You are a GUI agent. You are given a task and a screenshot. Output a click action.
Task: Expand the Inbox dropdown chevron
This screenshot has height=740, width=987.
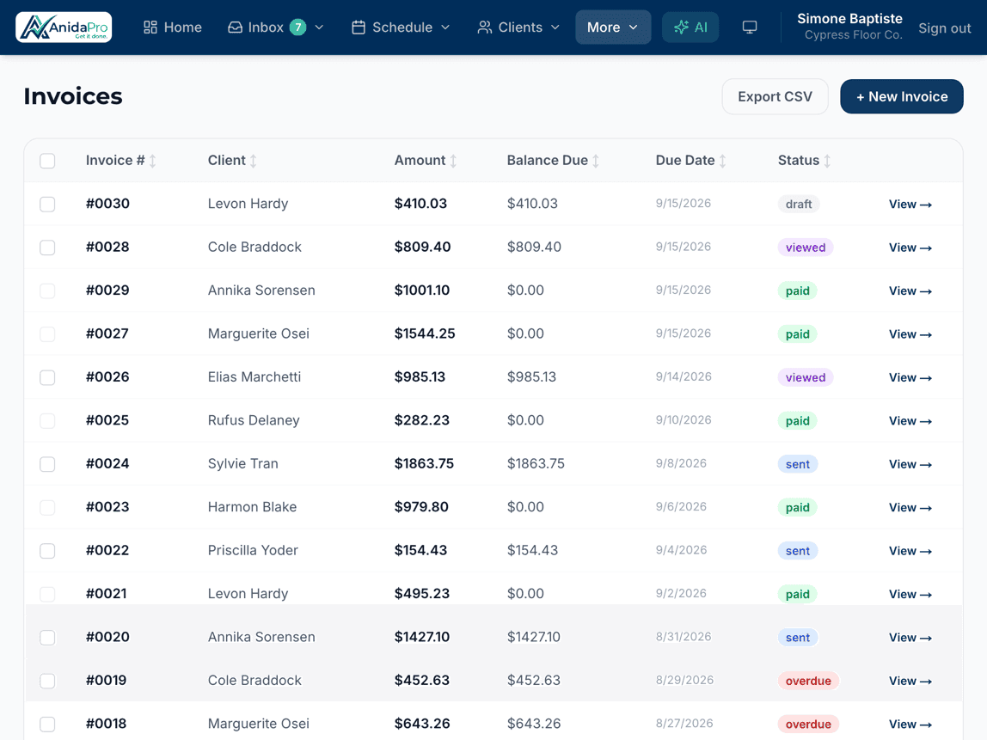319,27
